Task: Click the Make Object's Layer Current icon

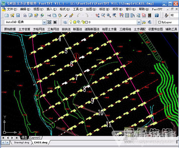Action: 144,22
